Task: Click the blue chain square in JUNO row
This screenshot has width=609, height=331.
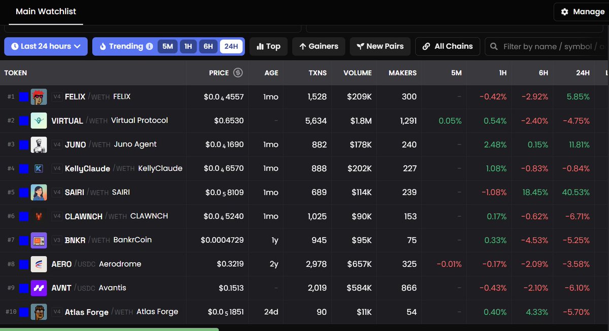Action: click(x=23, y=144)
